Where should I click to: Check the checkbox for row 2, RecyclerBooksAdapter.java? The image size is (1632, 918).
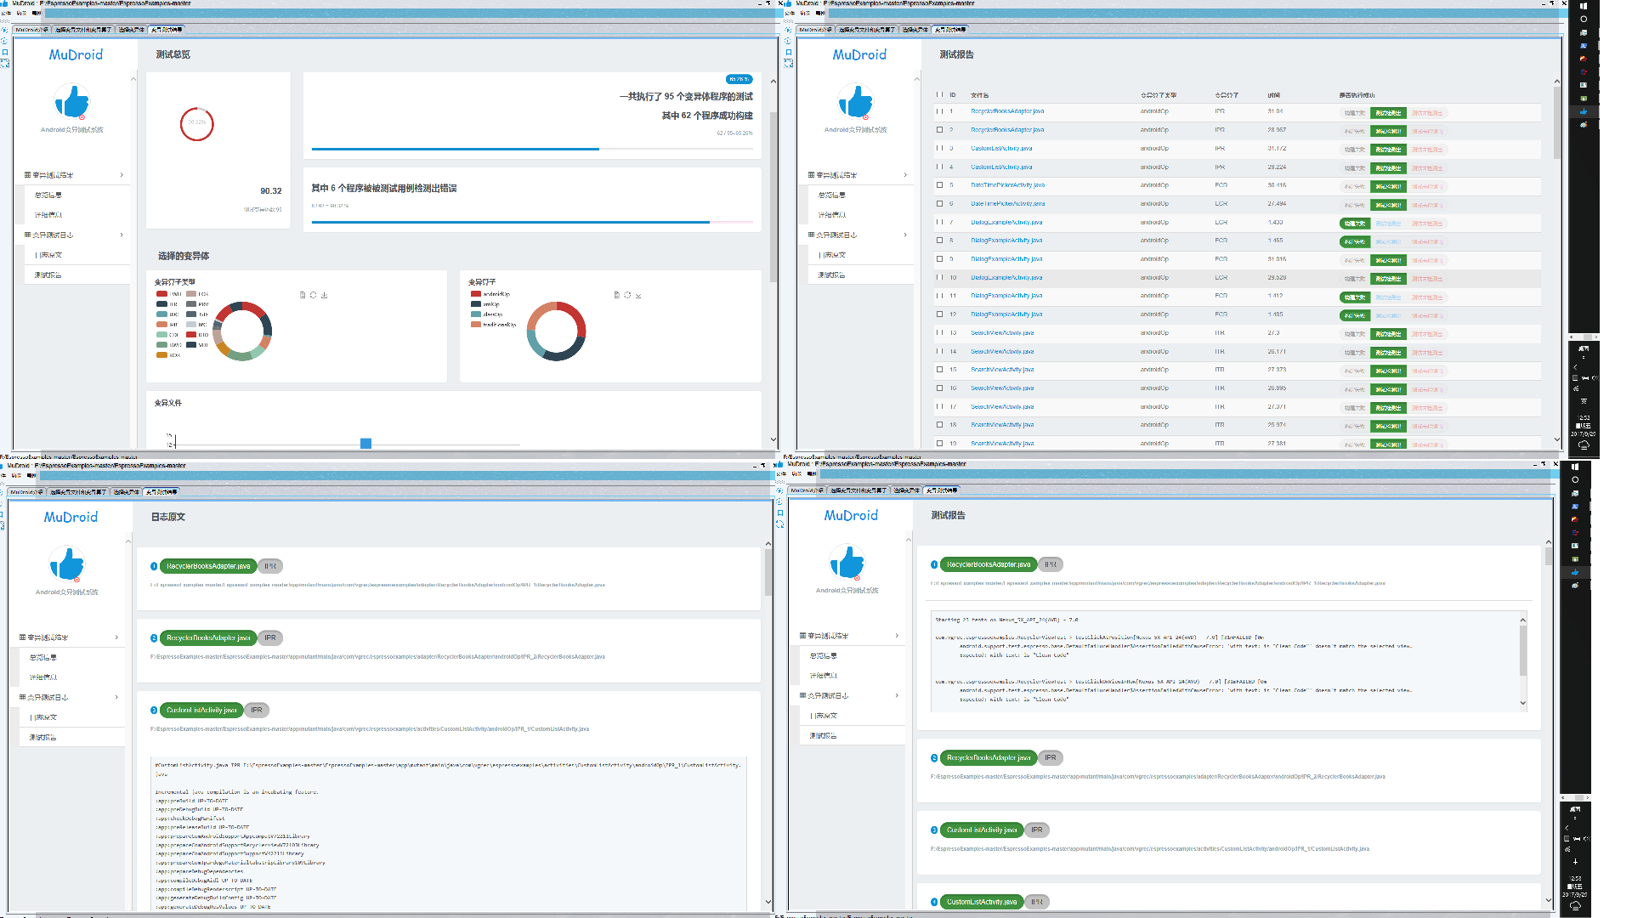939,130
